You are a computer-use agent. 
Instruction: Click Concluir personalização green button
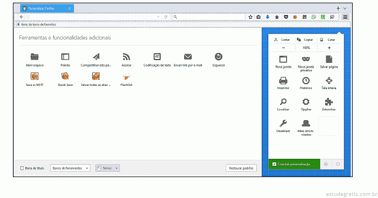click(x=294, y=164)
